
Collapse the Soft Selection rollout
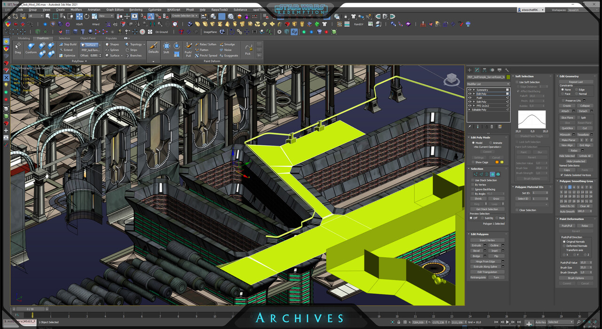[x=524, y=76]
